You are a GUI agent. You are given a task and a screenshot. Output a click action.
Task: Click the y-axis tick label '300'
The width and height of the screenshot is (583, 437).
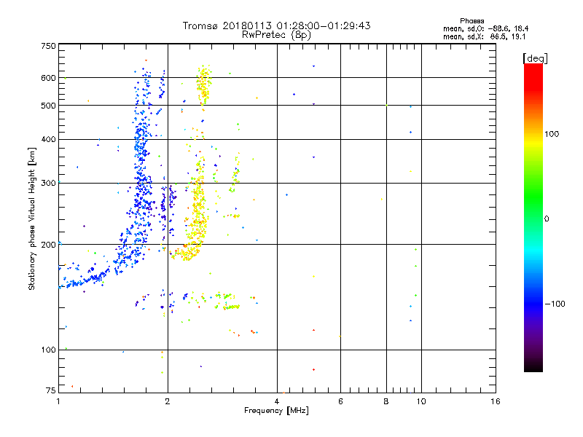click(x=48, y=184)
